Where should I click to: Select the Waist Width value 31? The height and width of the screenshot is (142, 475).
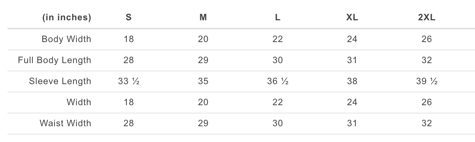[352, 123]
